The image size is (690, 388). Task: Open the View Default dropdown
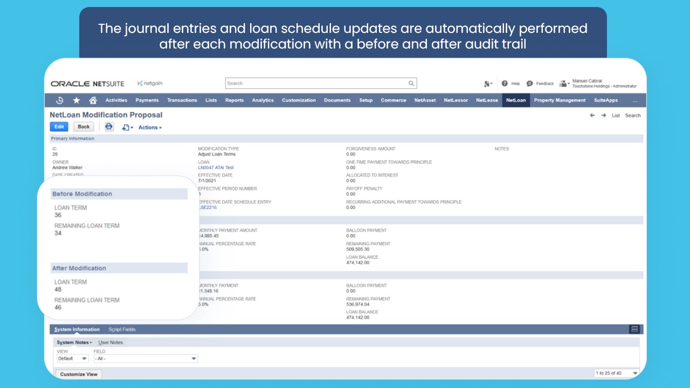(x=73, y=358)
